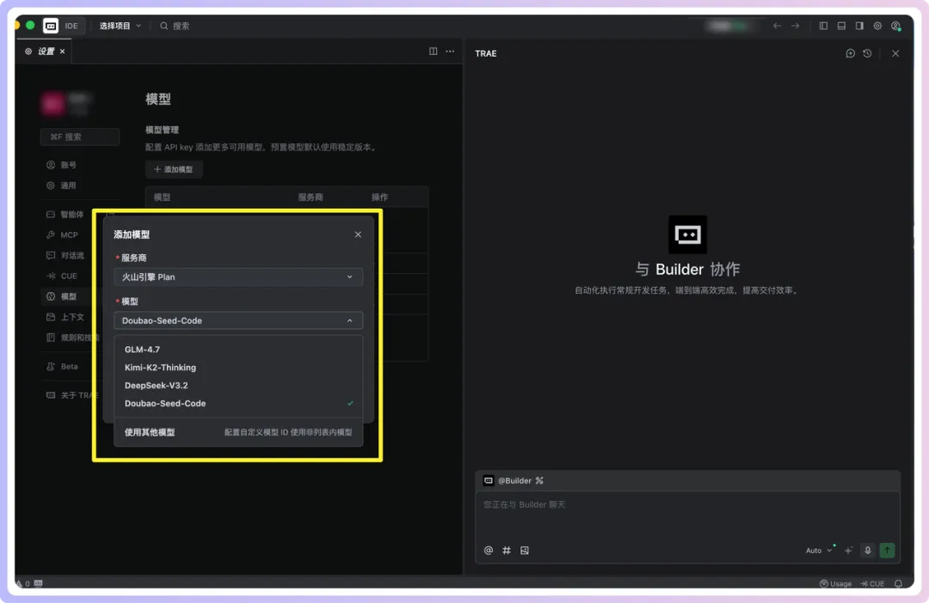
Task: Click the microphone voice input button
Action: tap(868, 550)
